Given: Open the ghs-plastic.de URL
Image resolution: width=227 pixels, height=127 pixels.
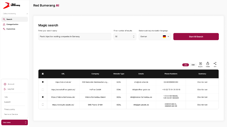Looking at the screenshot, I should point(63,105).
